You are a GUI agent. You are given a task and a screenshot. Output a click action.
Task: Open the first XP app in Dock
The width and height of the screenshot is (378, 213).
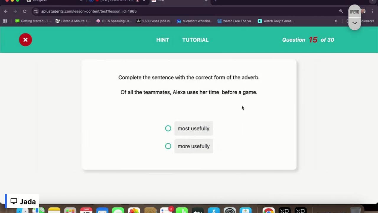(x=284, y=210)
